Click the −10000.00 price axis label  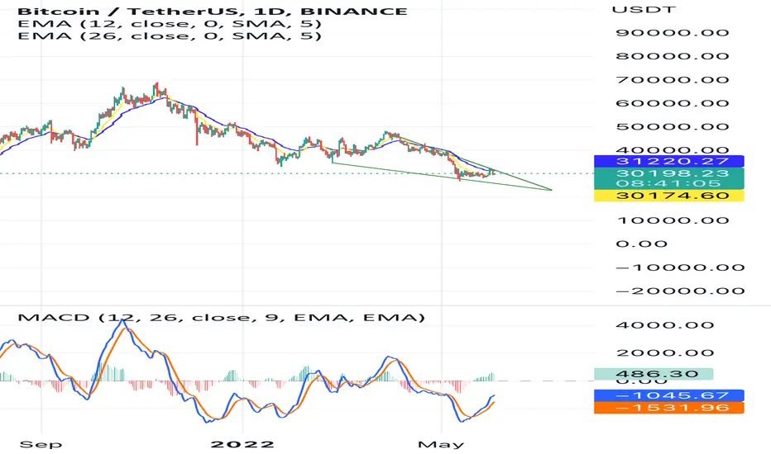[x=680, y=267]
